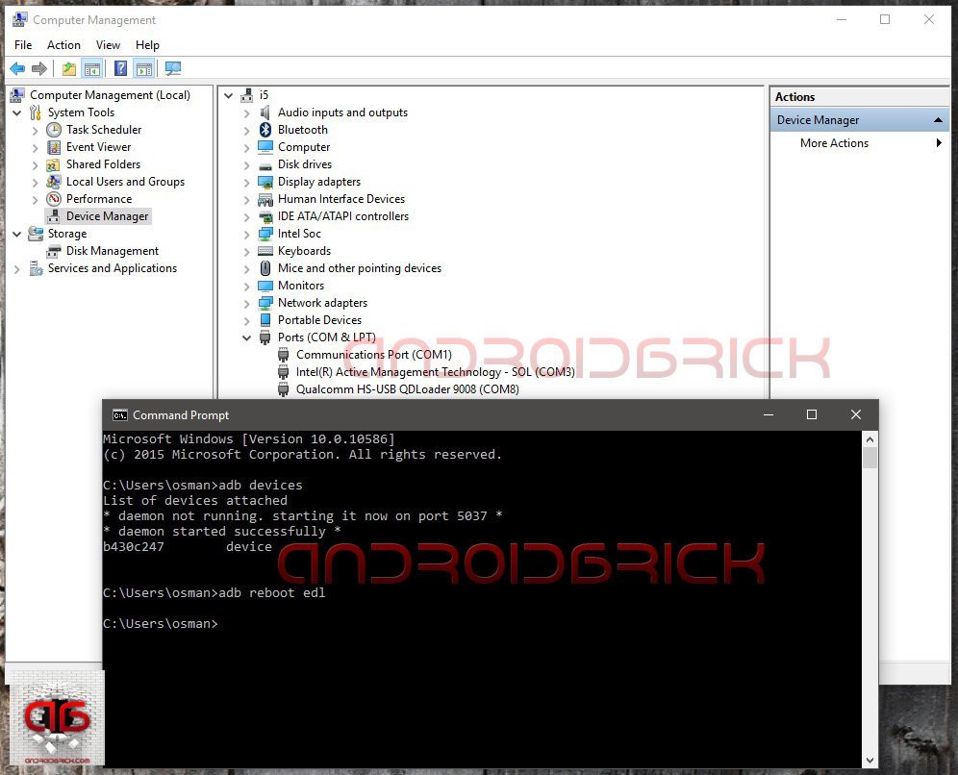Expand the Network adapters category

[x=247, y=303]
